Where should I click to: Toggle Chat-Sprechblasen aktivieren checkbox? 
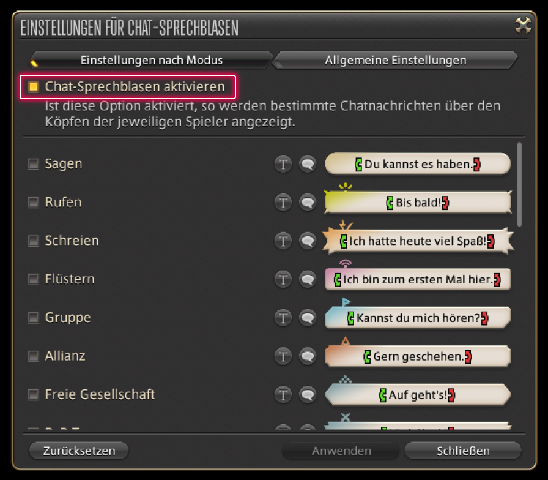click(x=34, y=87)
